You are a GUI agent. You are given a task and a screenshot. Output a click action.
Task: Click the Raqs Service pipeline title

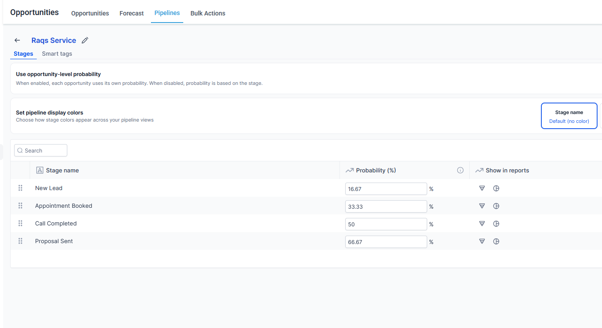[x=54, y=40]
